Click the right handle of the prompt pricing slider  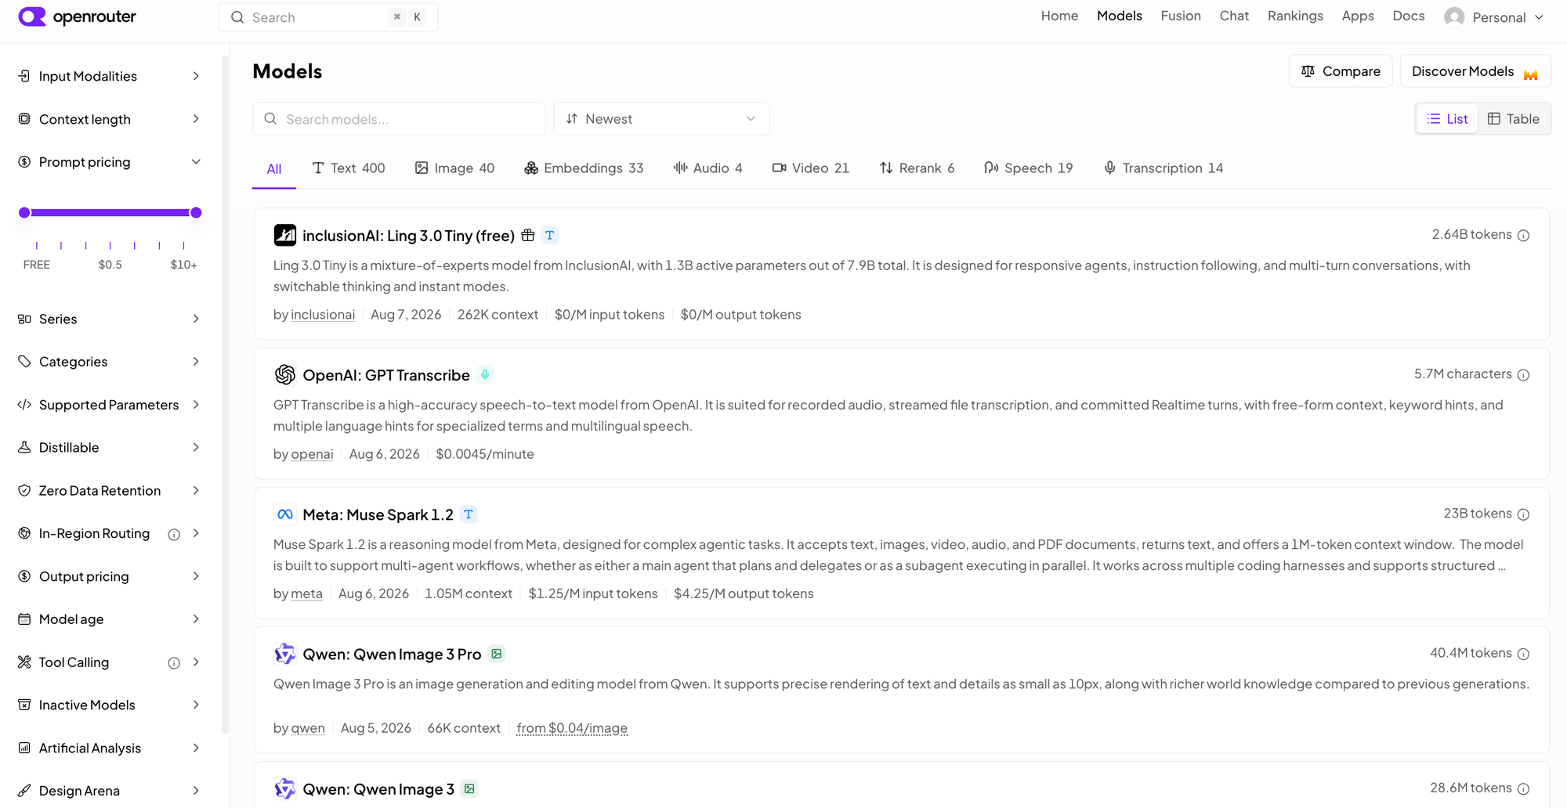196,213
